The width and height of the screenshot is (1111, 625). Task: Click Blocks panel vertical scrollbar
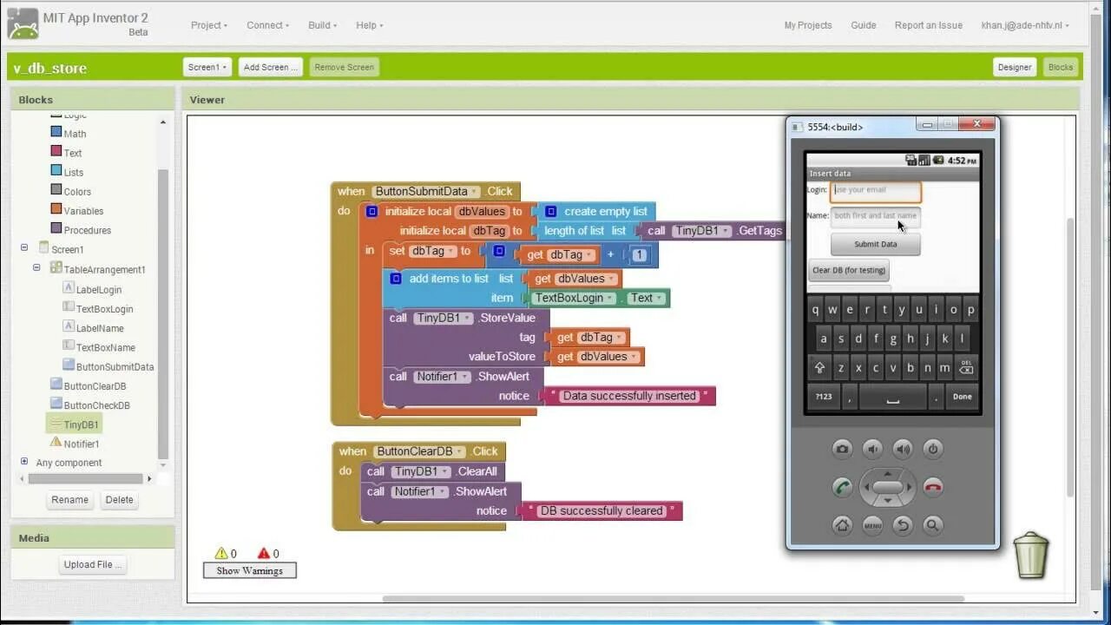(162, 312)
